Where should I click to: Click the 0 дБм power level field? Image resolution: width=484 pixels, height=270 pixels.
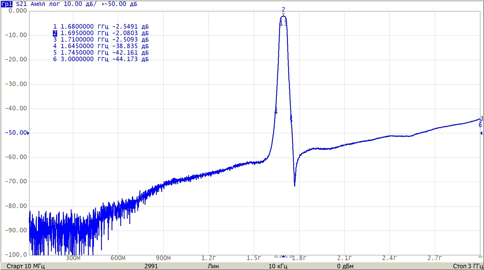coord(345,266)
